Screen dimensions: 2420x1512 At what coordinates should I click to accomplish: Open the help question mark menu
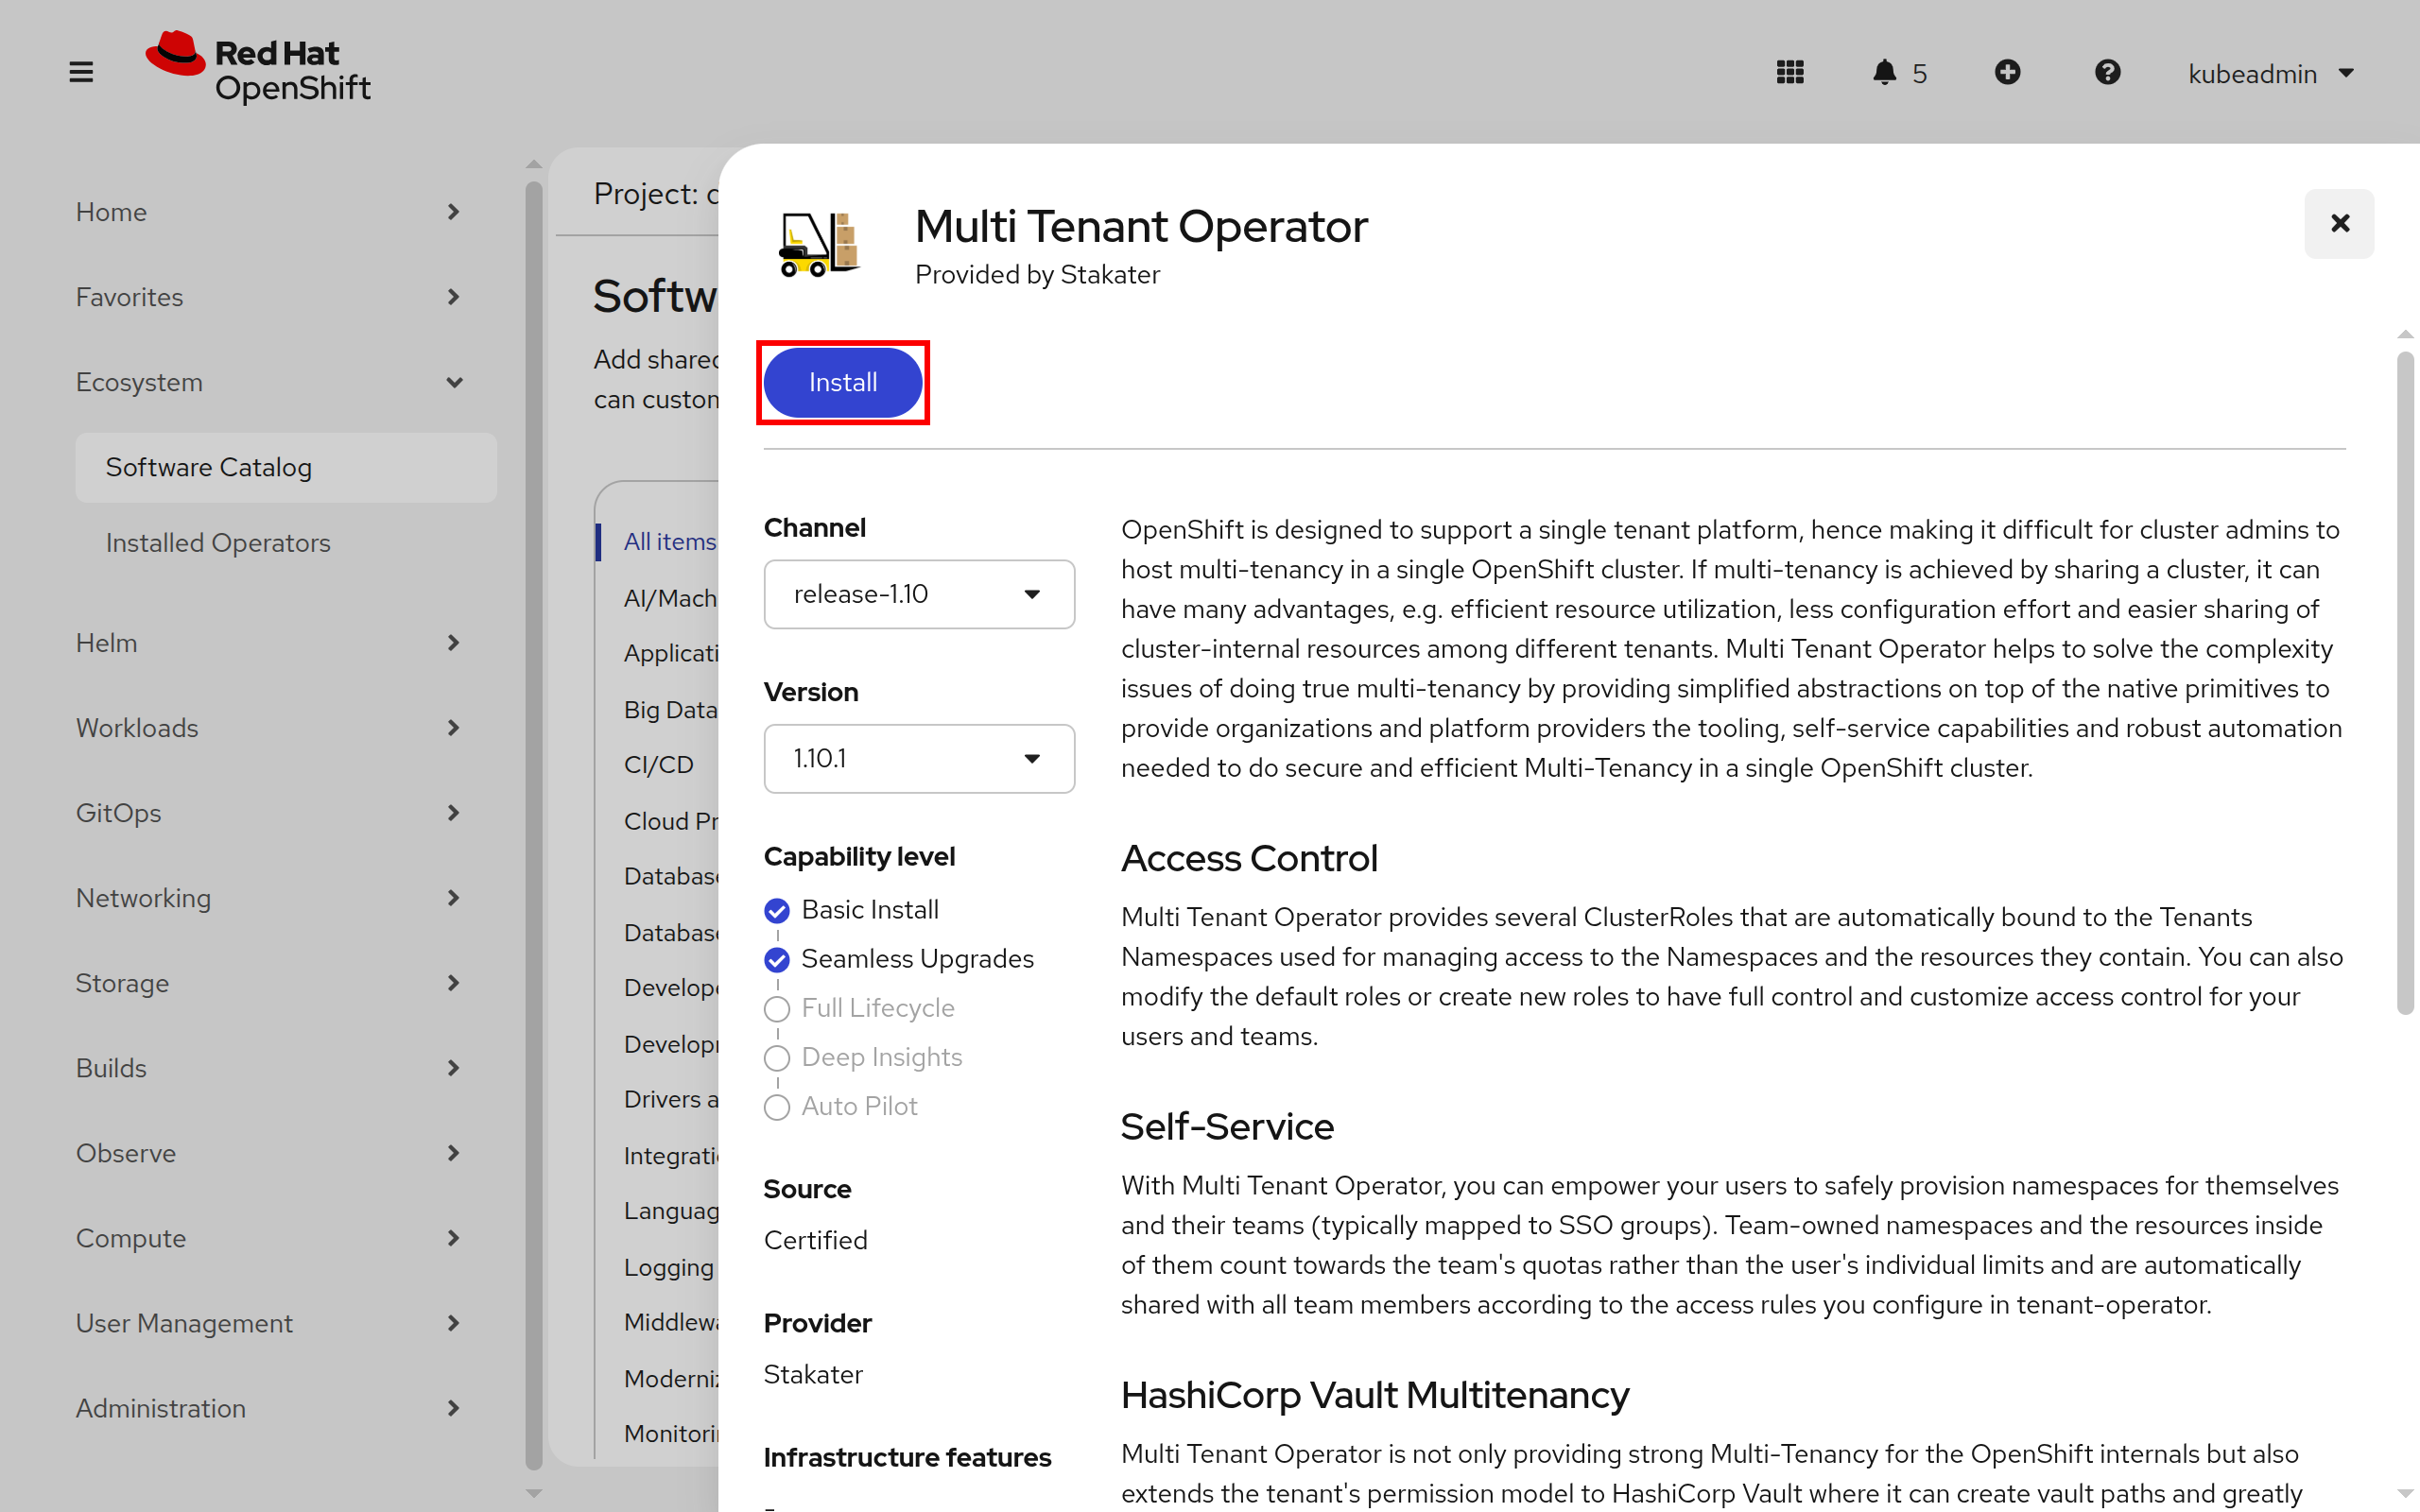[x=2107, y=72]
